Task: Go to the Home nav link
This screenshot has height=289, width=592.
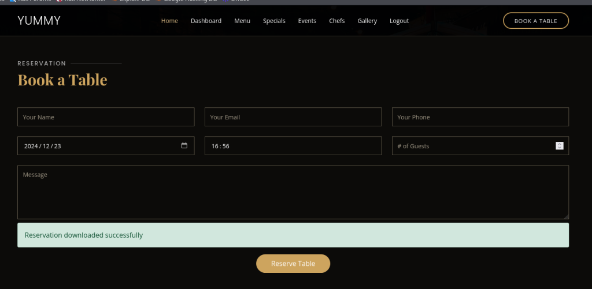Action: (x=169, y=21)
